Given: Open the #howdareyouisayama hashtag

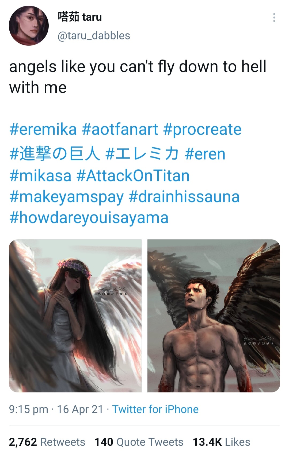Looking at the screenshot, I should click(x=89, y=218).
